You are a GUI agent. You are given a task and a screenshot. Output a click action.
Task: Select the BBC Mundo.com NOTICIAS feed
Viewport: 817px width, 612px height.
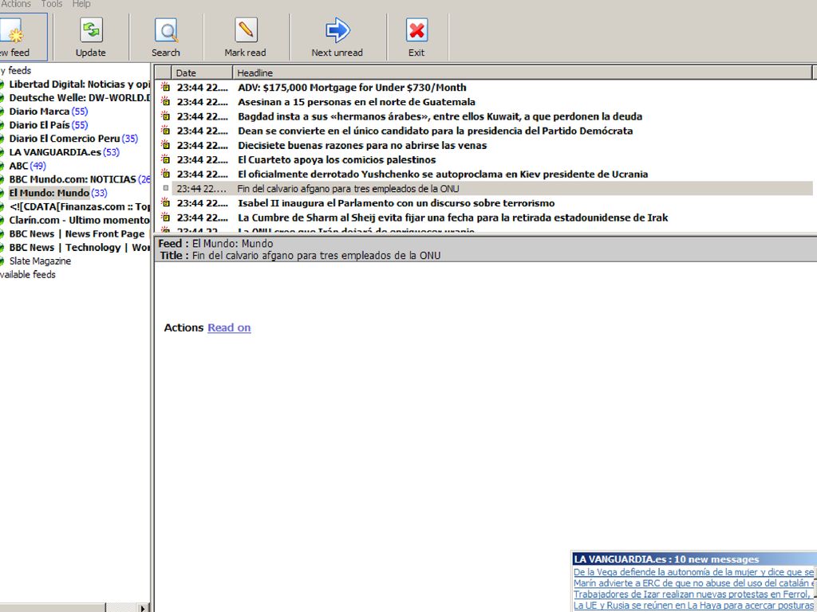coord(79,179)
